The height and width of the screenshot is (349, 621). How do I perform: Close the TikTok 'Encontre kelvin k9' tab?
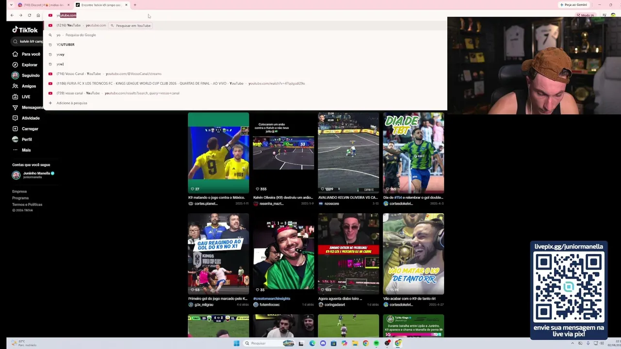(126, 5)
